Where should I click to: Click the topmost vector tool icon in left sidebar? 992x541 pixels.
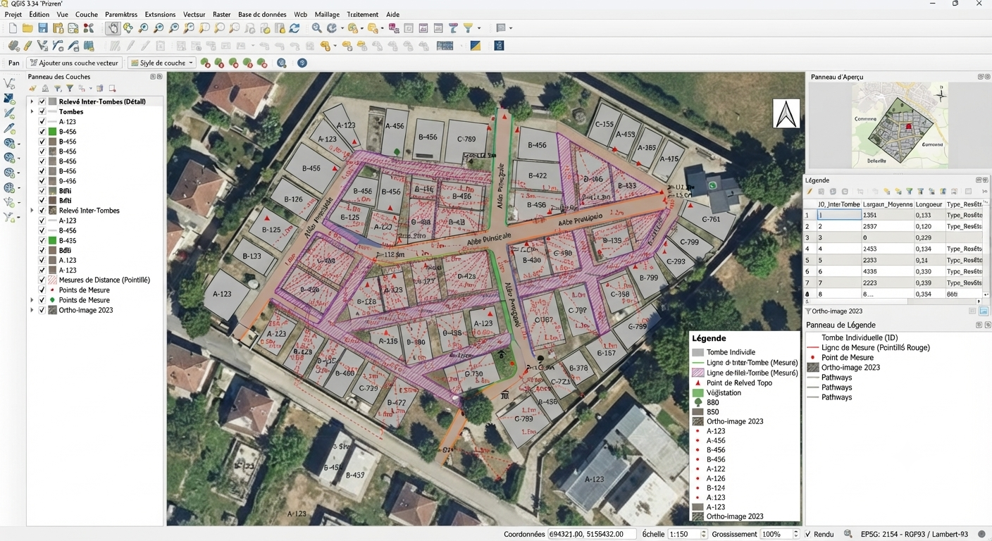[x=9, y=84]
